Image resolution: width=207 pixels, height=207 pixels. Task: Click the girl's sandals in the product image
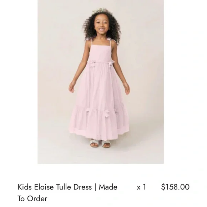pyautogui.click(x=100, y=143)
